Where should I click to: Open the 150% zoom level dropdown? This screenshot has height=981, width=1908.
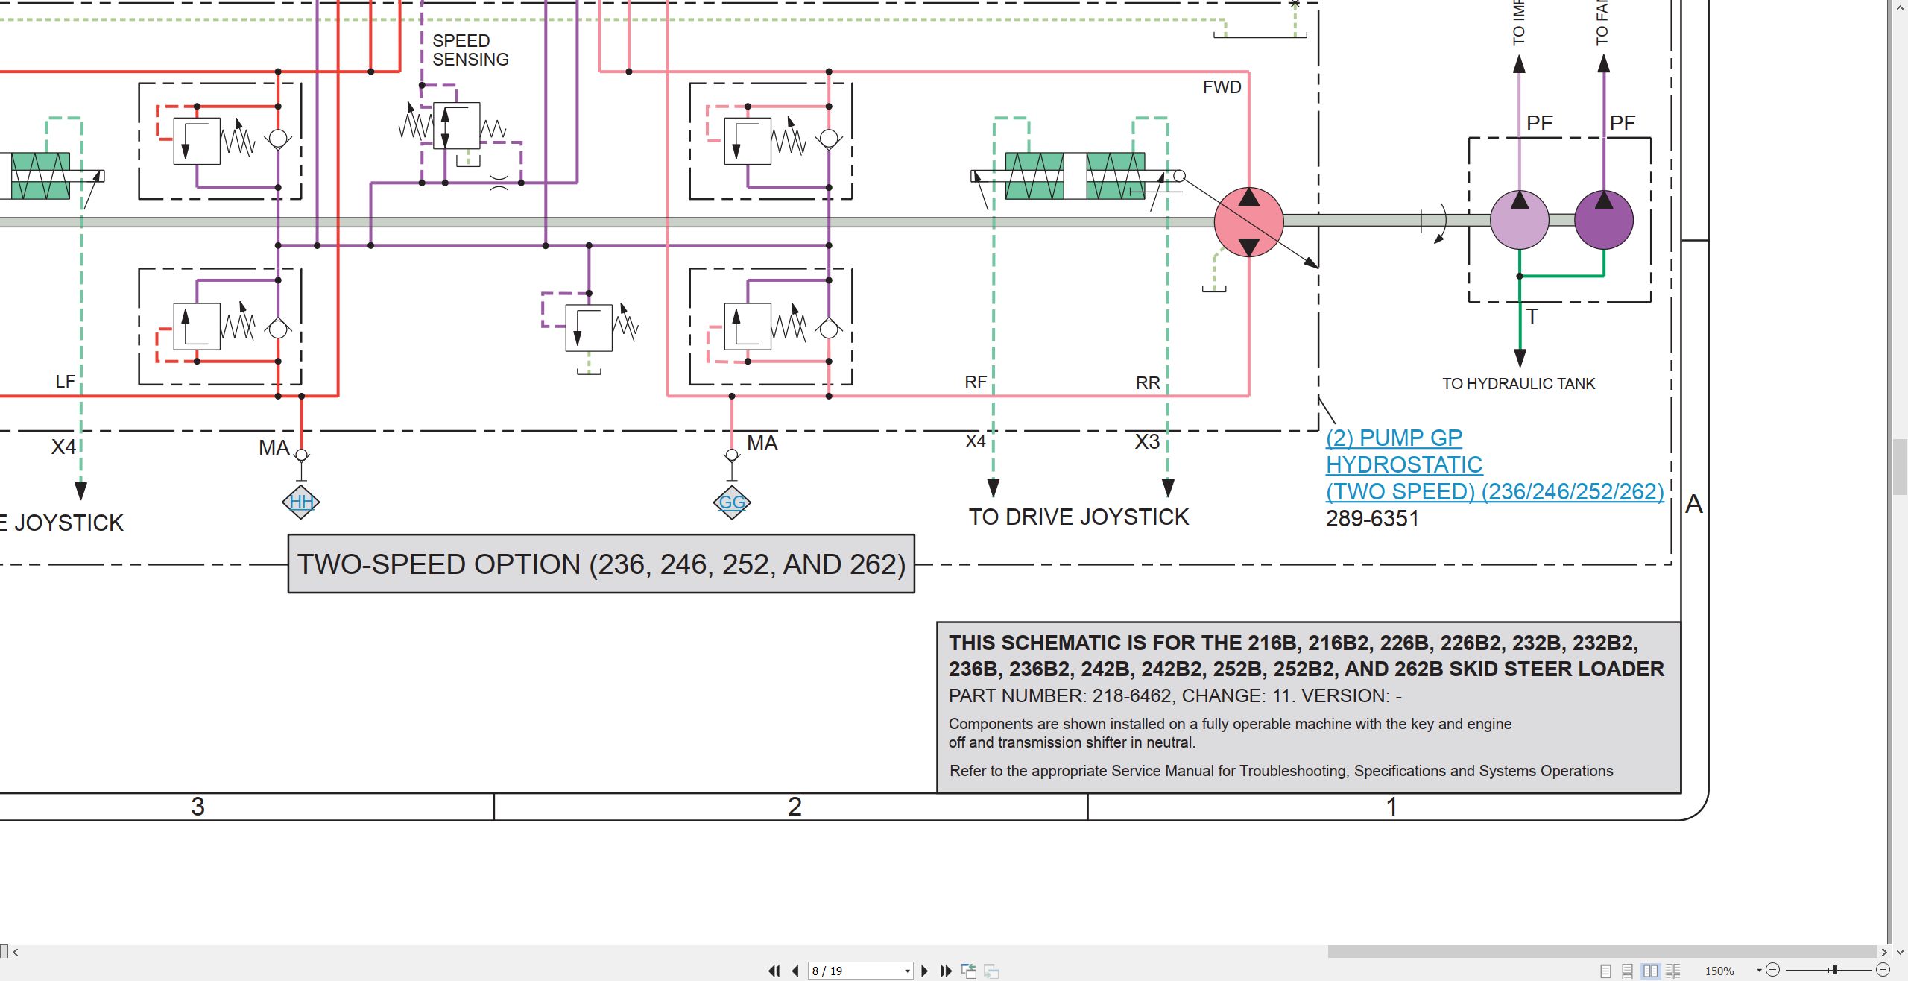[x=1759, y=971]
